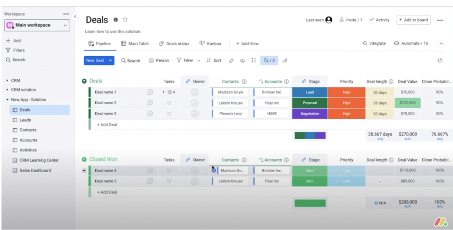Click the Contacts column info icon in Deals group

point(244,82)
